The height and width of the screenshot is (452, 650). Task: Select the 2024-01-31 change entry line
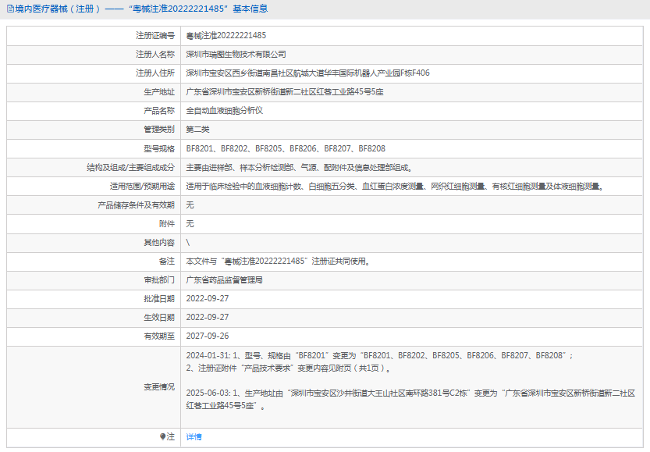tap(379, 356)
